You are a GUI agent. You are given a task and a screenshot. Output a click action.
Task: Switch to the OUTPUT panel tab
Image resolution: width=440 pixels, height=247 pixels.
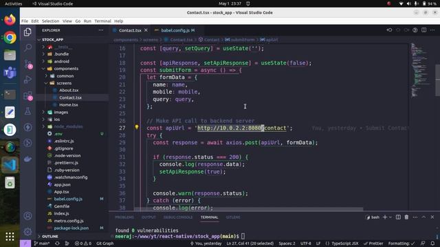tap(148, 217)
